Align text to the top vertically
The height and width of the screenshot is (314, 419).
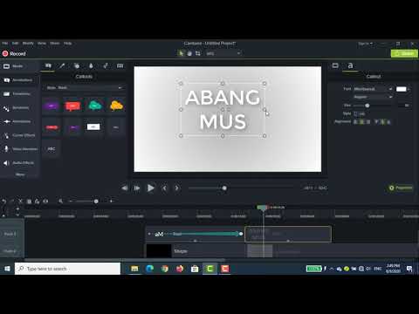coord(376,122)
